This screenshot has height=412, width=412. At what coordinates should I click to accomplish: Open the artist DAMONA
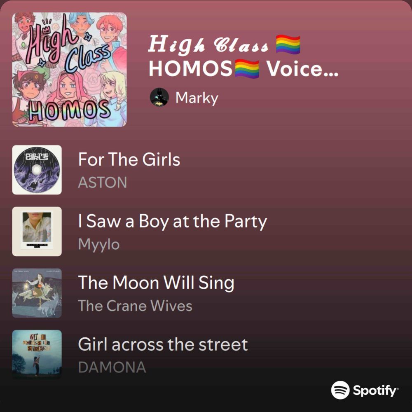coord(112,367)
